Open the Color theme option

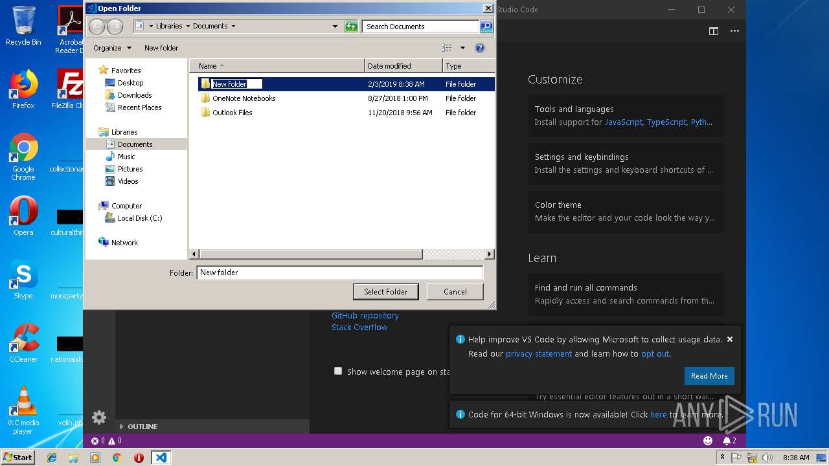coord(626,211)
